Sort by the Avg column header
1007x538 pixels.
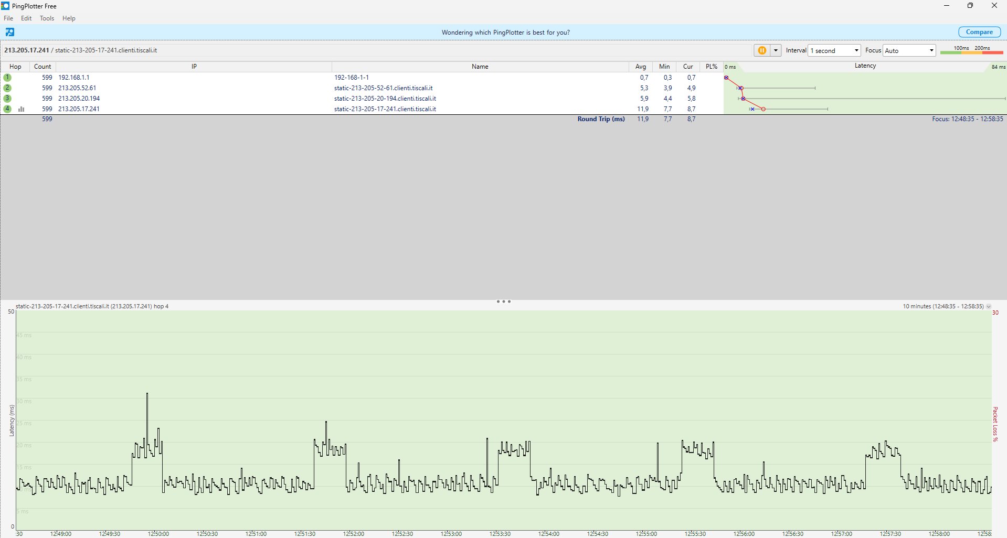pyautogui.click(x=641, y=67)
